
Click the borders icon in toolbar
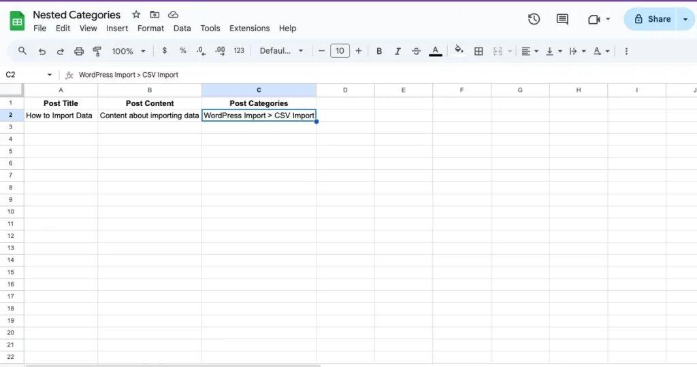(479, 51)
